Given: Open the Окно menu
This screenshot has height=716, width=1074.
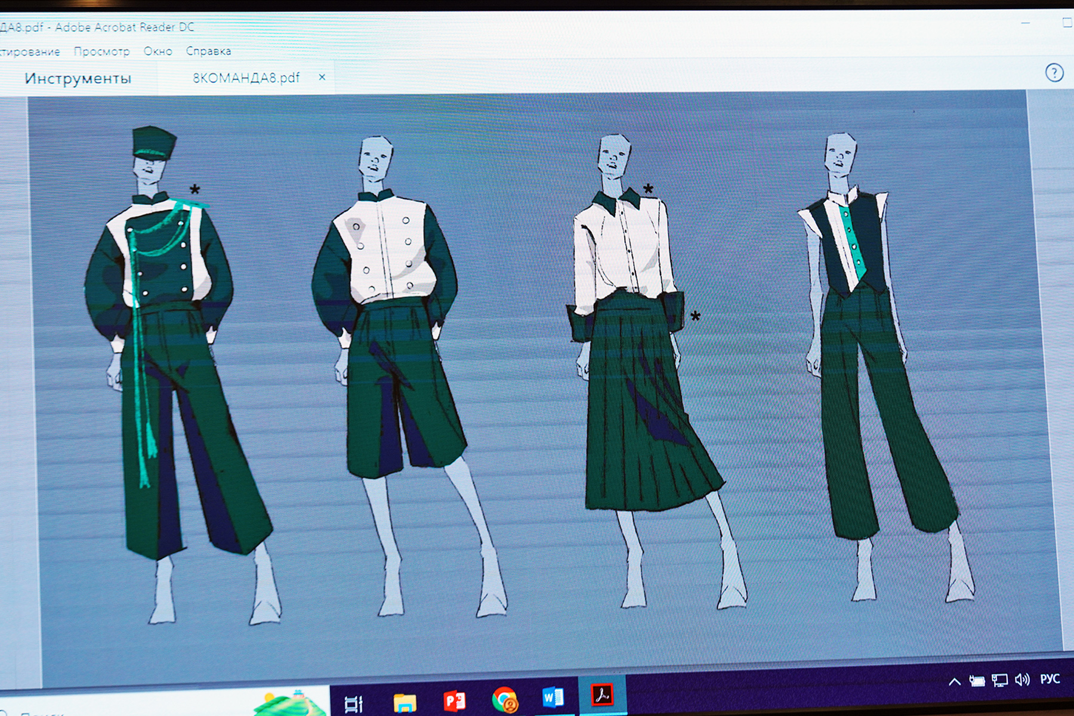Looking at the screenshot, I should point(158,51).
